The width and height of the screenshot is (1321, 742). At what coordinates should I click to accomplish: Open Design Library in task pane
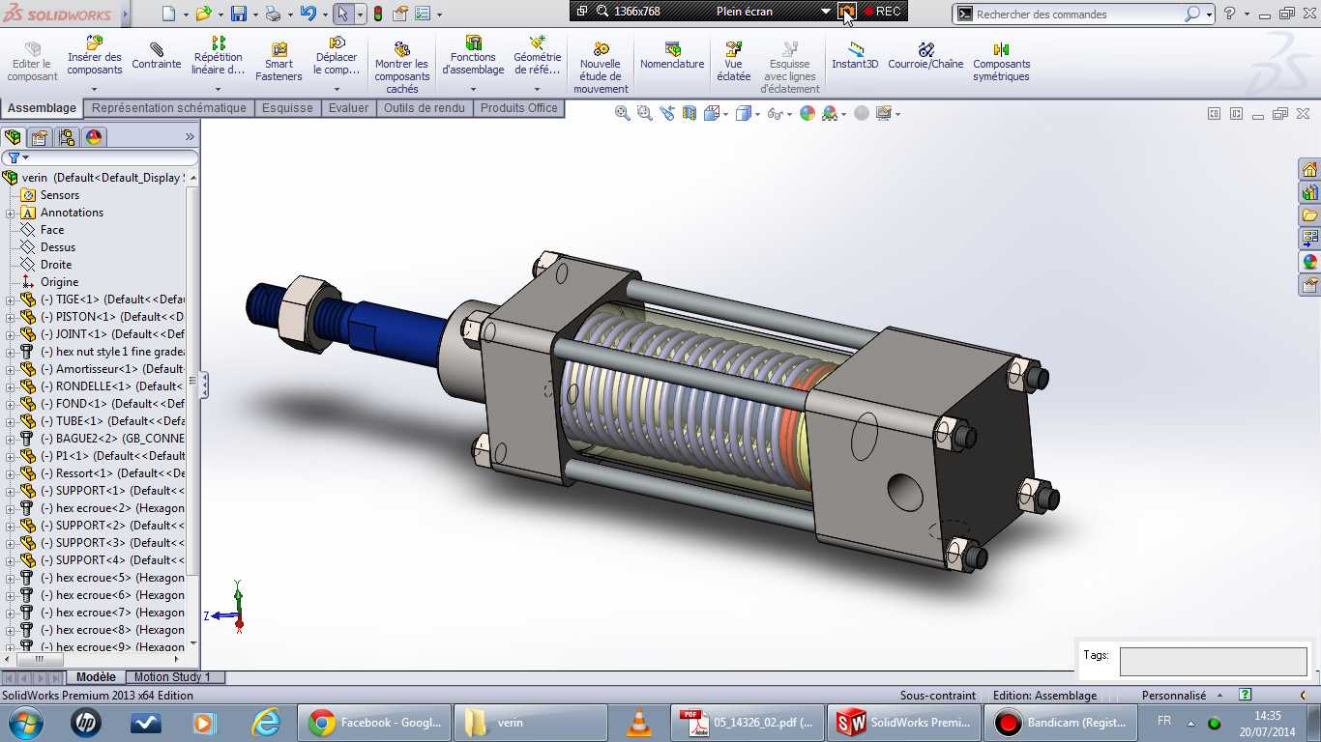coord(1309,192)
